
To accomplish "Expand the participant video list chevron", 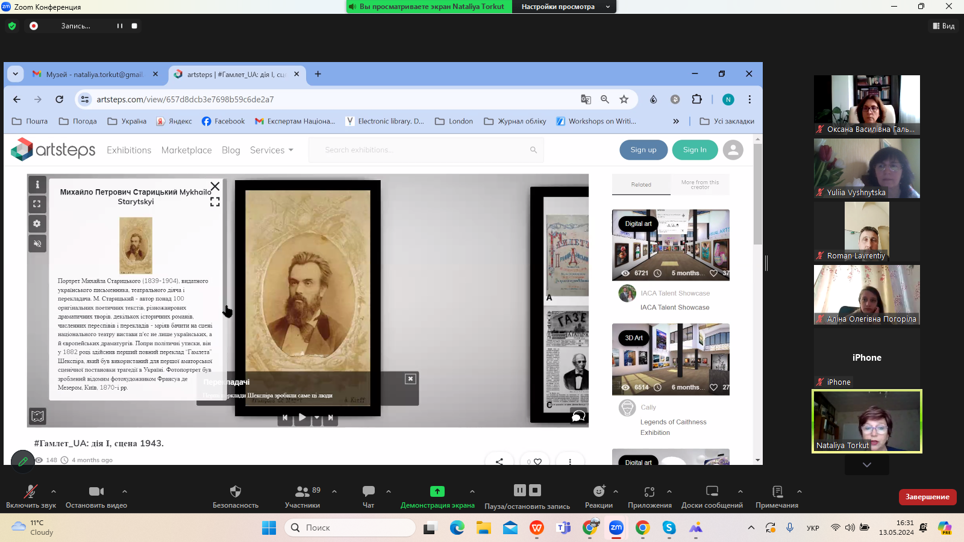I will [866, 464].
